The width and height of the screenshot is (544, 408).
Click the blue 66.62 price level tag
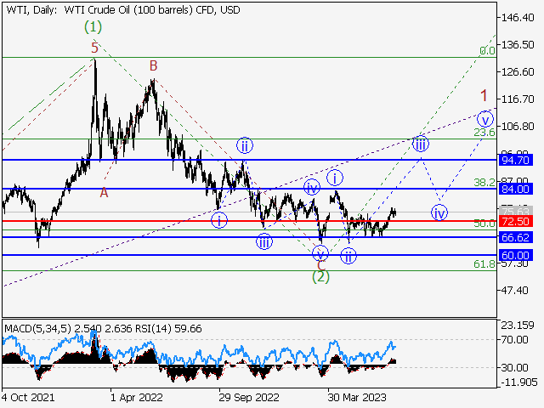point(515,238)
